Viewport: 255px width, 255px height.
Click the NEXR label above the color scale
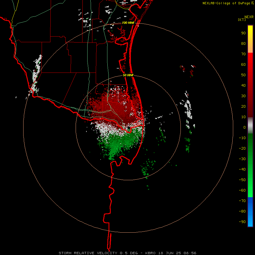[249, 17]
